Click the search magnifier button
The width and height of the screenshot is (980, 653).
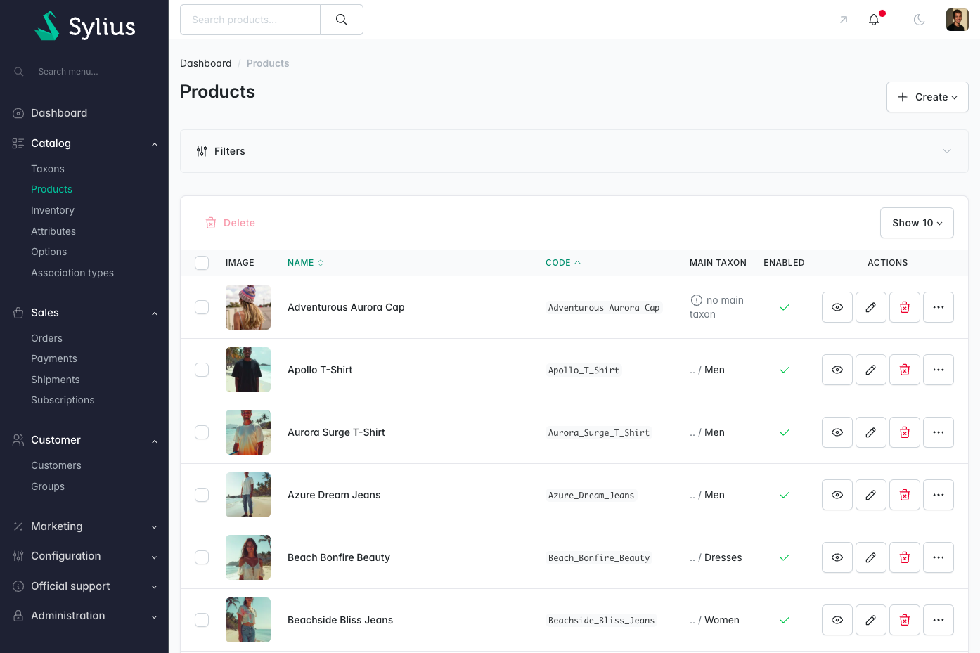tap(342, 20)
